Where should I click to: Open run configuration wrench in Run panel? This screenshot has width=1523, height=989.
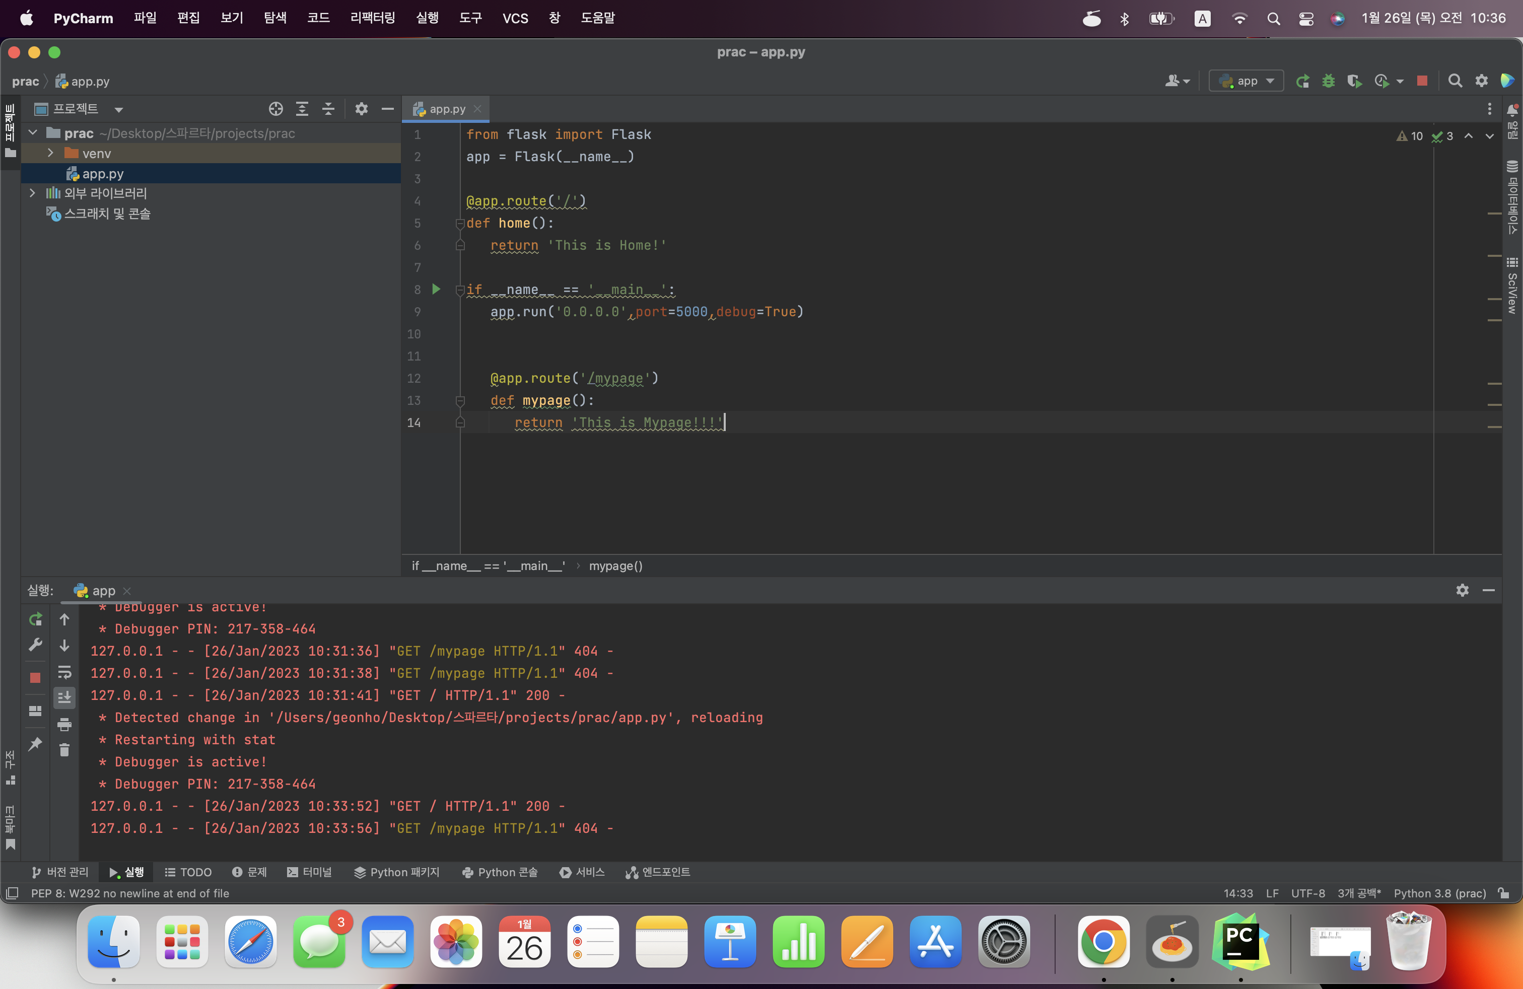(x=35, y=645)
